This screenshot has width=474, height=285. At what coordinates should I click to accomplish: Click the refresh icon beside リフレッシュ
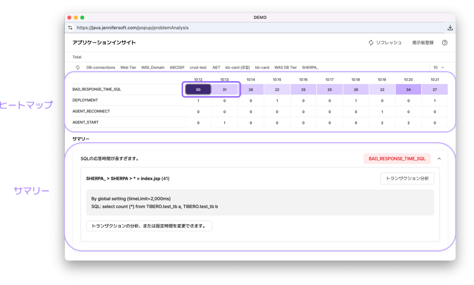[371, 43]
